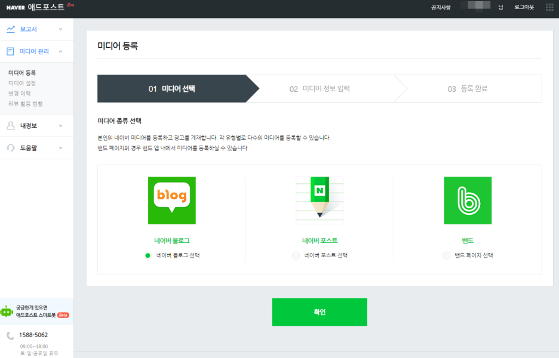Viewport: 559px width, 358px height.
Task: Click the 네이버 포스트 title link
Action: (320, 241)
